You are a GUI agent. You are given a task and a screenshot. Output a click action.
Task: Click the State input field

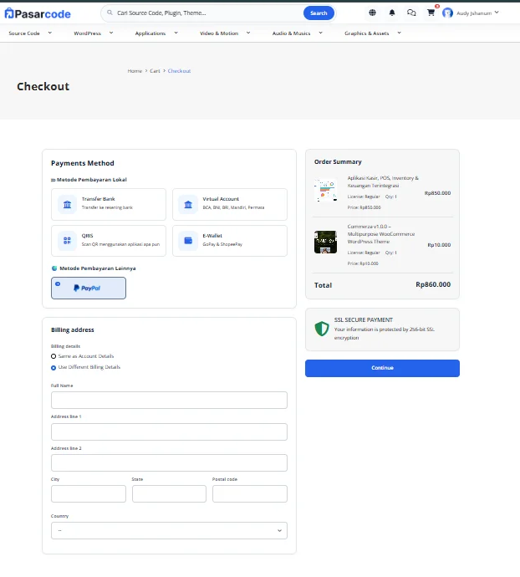pos(169,494)
